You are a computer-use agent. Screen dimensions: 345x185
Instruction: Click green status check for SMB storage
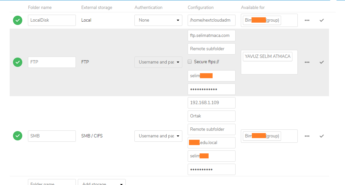click(18, 136)
